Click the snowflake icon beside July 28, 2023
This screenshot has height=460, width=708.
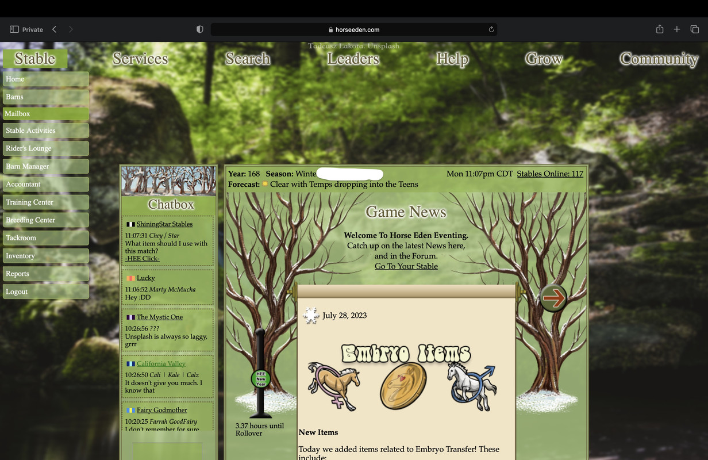click(x=311, y=316)
